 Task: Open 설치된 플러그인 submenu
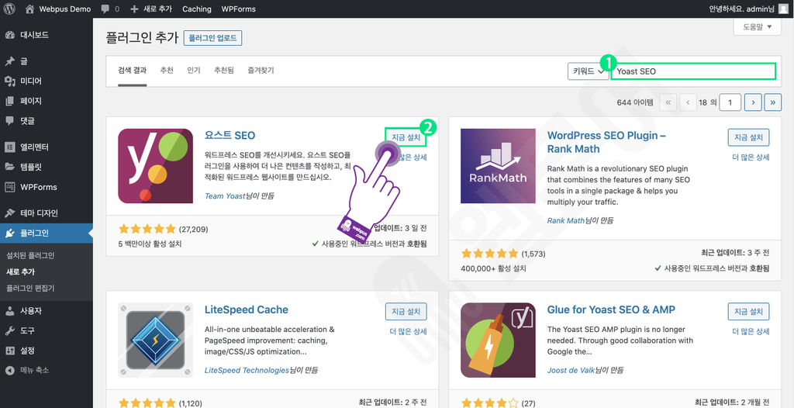pyautogui.click(x=30, y=255)
